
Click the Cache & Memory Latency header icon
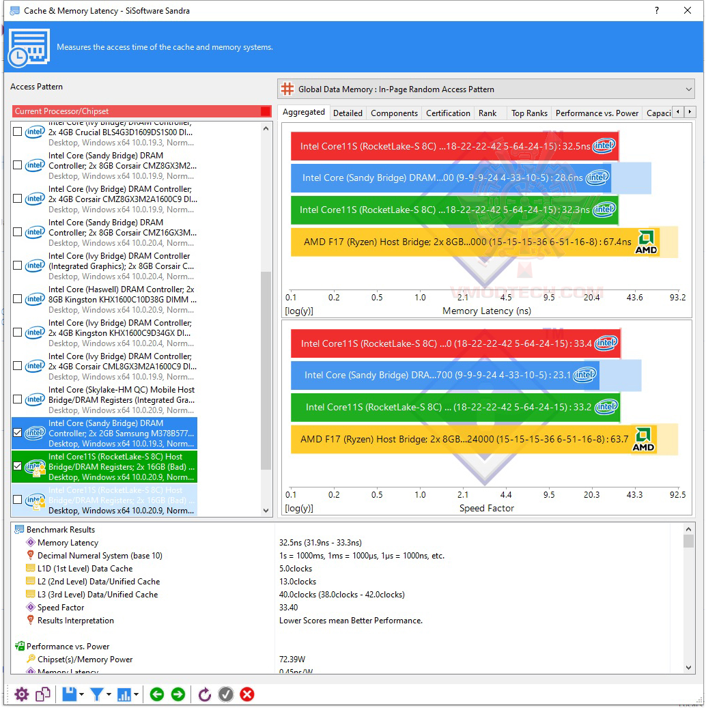(x=29, y=48)
